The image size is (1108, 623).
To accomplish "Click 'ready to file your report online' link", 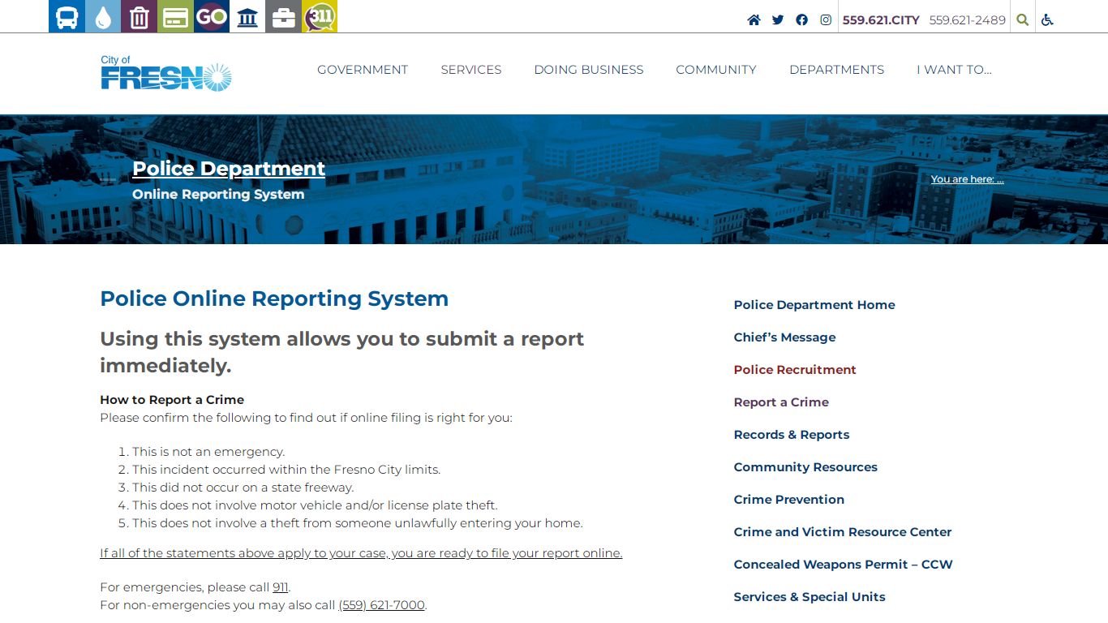I will pyautogui.click(x=361, y=553).
